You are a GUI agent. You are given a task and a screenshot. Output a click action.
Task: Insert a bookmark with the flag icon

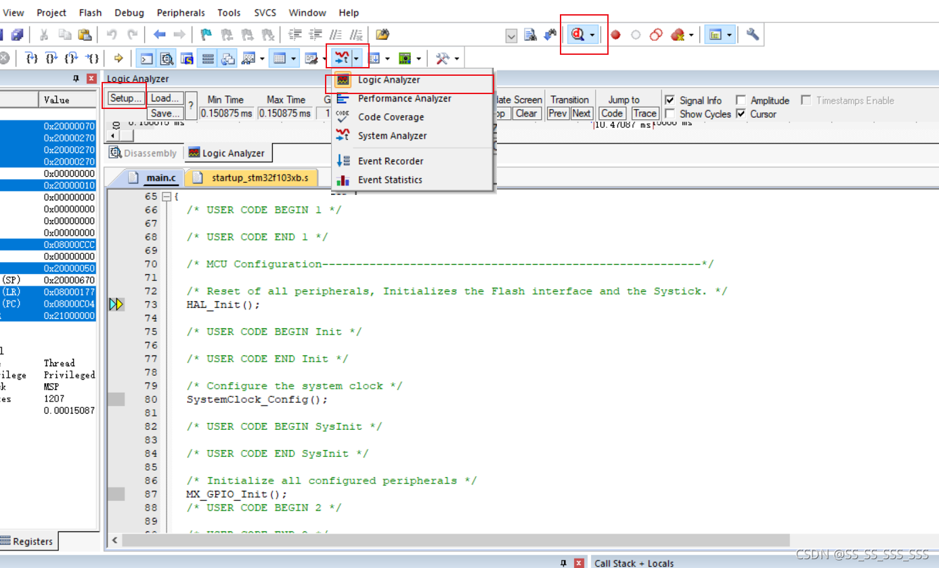206,35
